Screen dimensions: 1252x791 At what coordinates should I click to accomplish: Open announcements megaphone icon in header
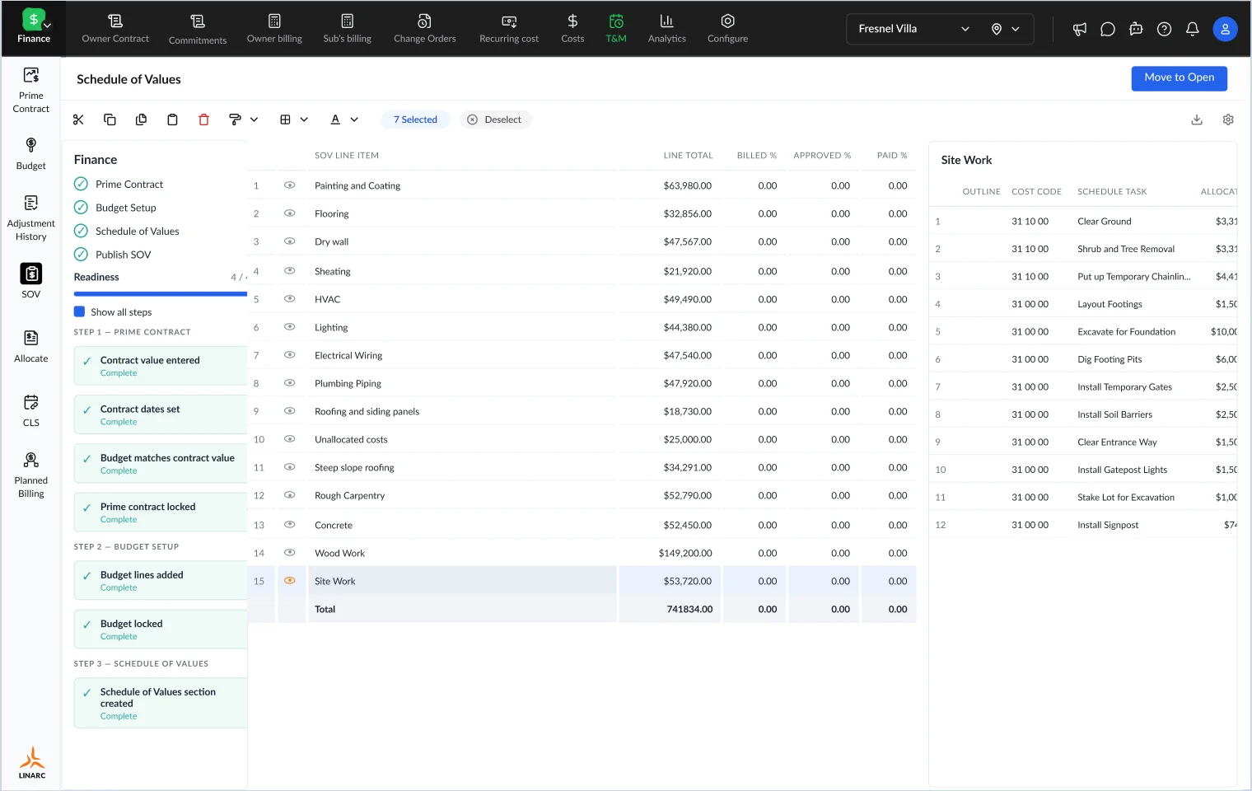pyautogui.click(x=1080, y=29)
